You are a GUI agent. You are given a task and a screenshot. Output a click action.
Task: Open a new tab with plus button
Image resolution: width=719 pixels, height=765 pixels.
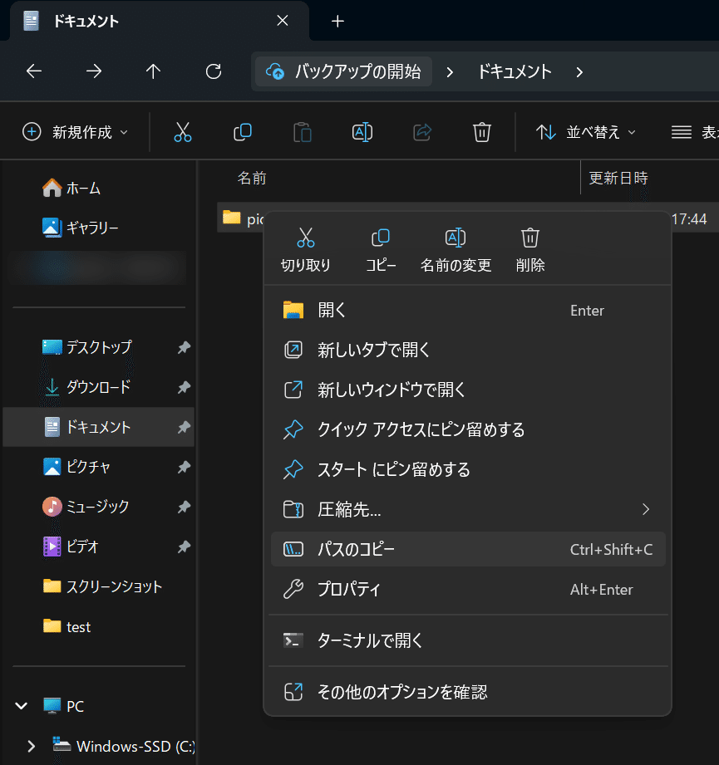pyautogui.click(x=337, y=22)
